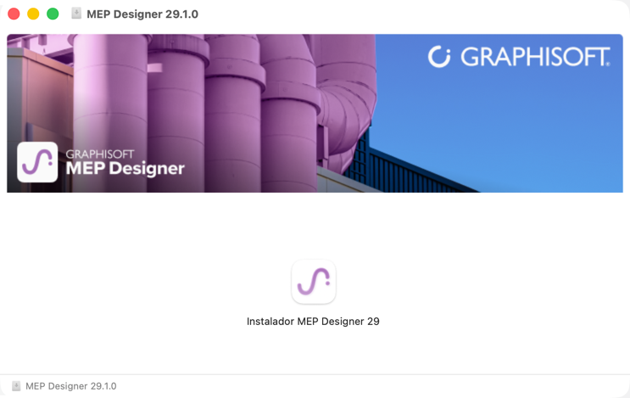Click the Graphisoft logo in the banner
The width and height of the screenshot is (630, 398).
(519, 57)
